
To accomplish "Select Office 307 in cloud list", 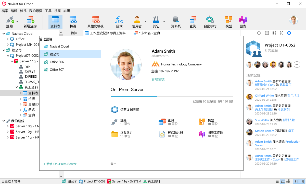I will 70,70.
